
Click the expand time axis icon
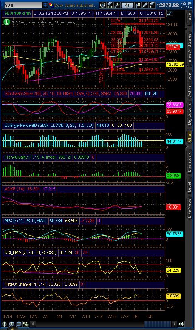(181, 324)
